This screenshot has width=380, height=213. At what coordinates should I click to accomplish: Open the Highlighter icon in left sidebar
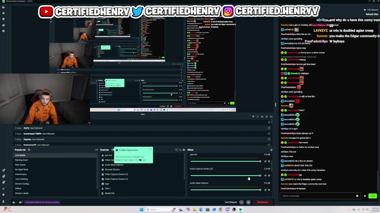pyautogui.click(x=3, y=25)
